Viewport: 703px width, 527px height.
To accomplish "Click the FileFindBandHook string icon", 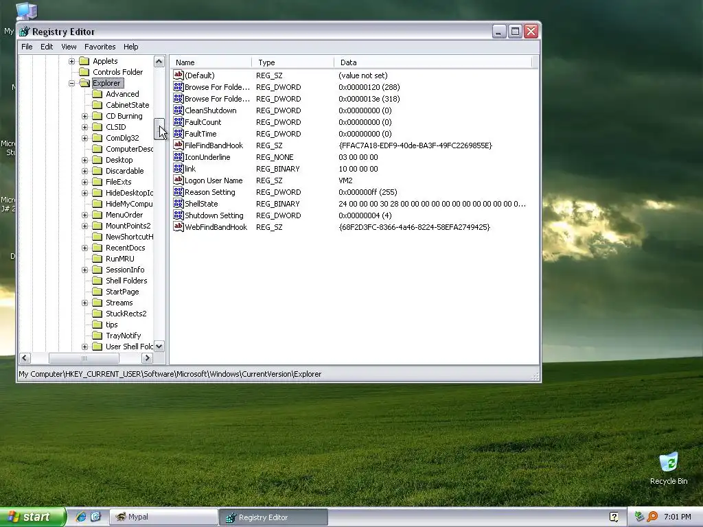I will (178, 145).
